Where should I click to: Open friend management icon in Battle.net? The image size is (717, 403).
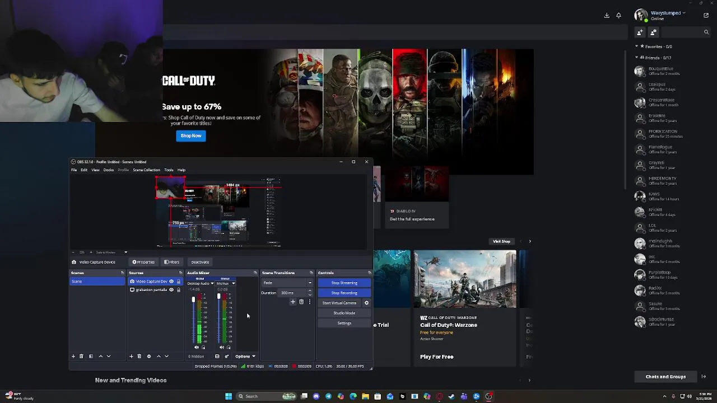coord(653,32)
